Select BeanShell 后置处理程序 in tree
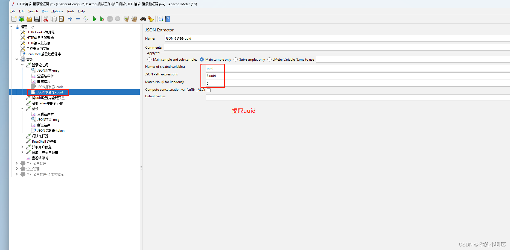The width and height of the screenshot is (510, 250). [43, 54]
